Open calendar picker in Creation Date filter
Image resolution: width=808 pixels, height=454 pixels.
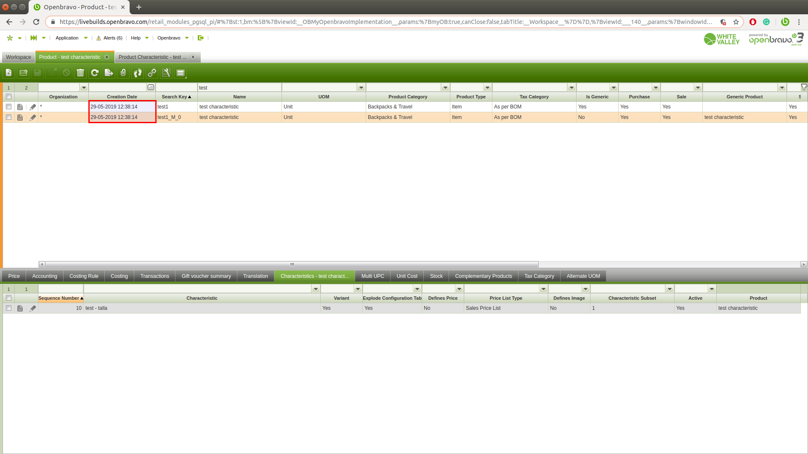151,87
